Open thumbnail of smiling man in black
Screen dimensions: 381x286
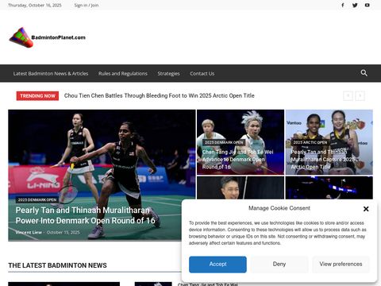coord(241,187)
